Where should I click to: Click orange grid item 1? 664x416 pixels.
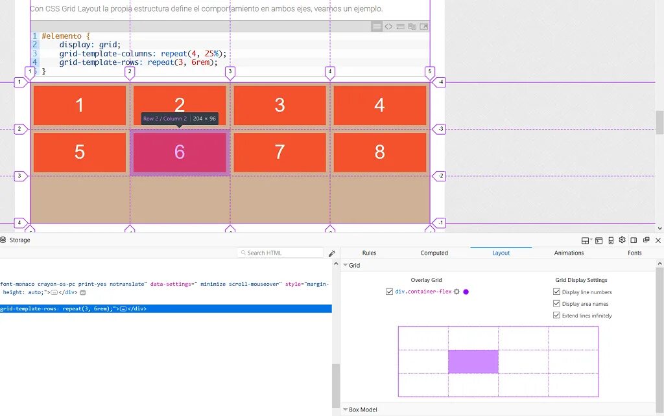80,106
